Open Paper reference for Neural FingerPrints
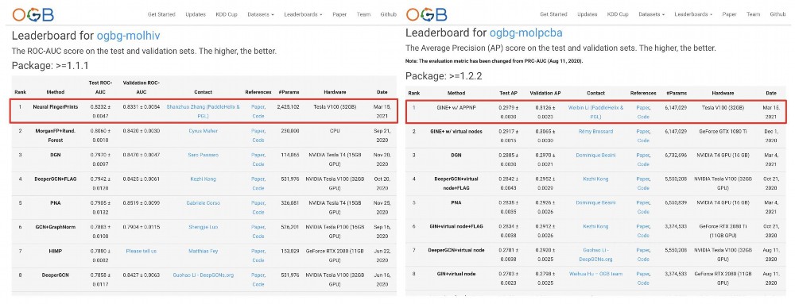This screenshot has height=304, width=795. [x=258, y=107]
